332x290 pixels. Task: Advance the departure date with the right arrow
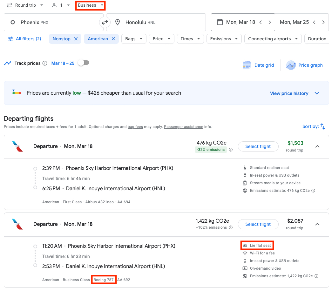pos(269,22)
